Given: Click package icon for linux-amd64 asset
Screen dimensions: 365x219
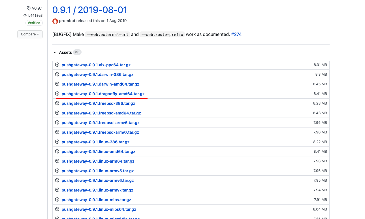Looking at the screenshot, I should [57, 151].
